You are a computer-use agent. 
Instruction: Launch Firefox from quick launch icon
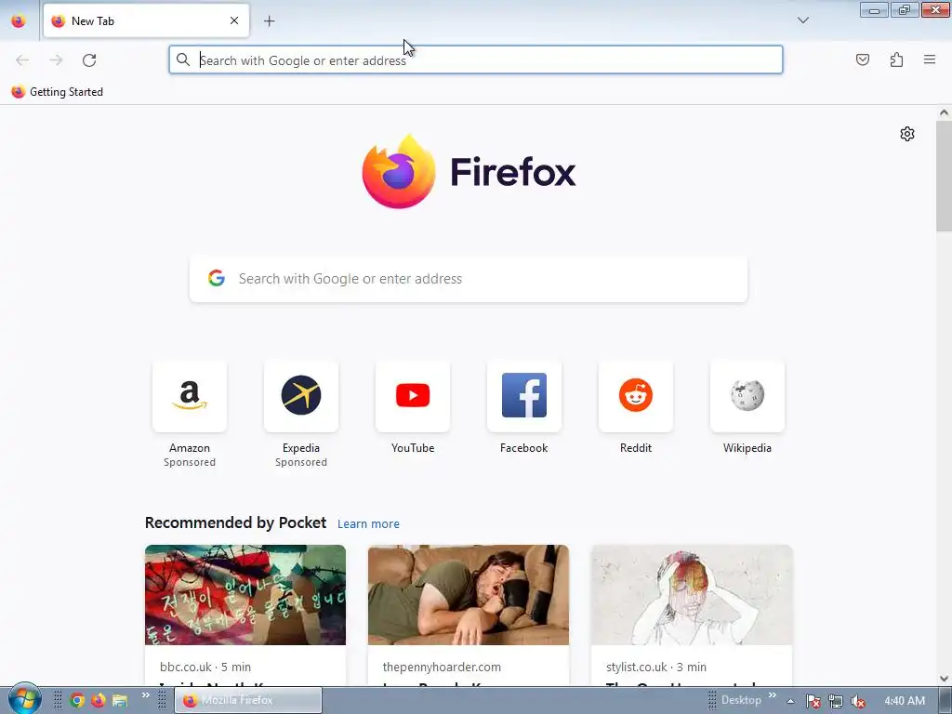(x=98, y=701)
